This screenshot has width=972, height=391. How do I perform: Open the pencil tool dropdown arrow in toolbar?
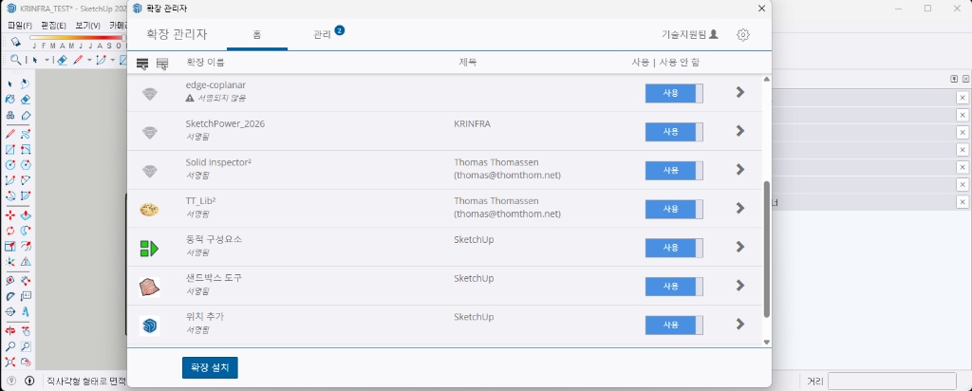point(89,60)
